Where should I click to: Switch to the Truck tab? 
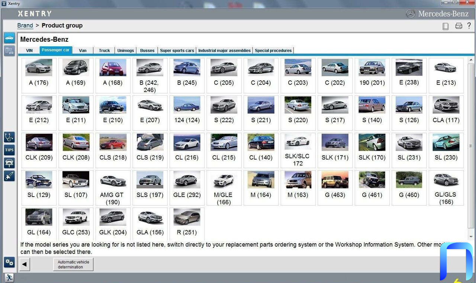pyautogui.click(x=104, y=51)
